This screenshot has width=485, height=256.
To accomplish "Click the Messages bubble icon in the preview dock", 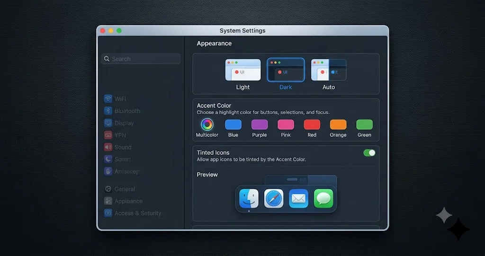I will tap(323, 198).
